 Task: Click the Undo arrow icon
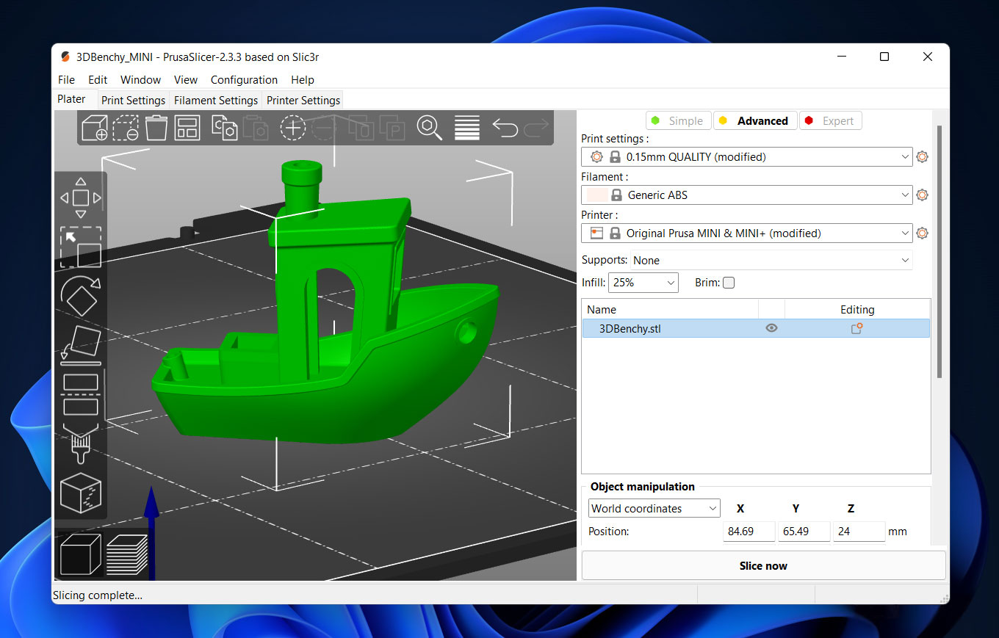pos(505,128)
